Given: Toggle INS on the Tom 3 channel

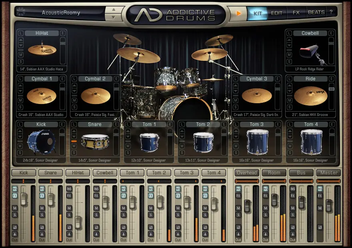Looking at the screenshot, I should click(178, 189).
